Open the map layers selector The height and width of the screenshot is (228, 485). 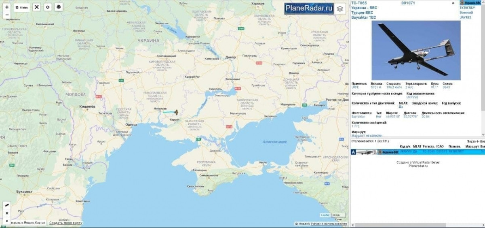pyautogui.click(x=340, y=9)
